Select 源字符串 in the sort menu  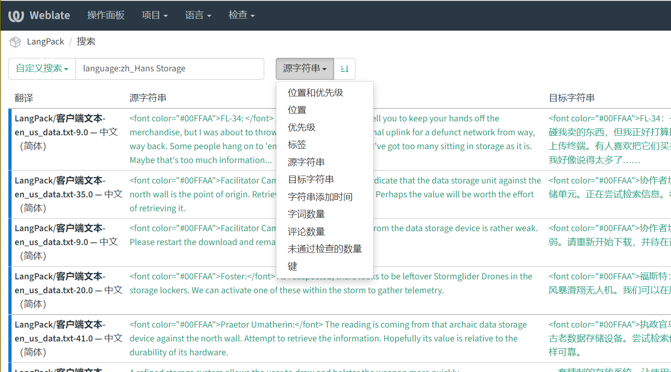click(324, 162)
